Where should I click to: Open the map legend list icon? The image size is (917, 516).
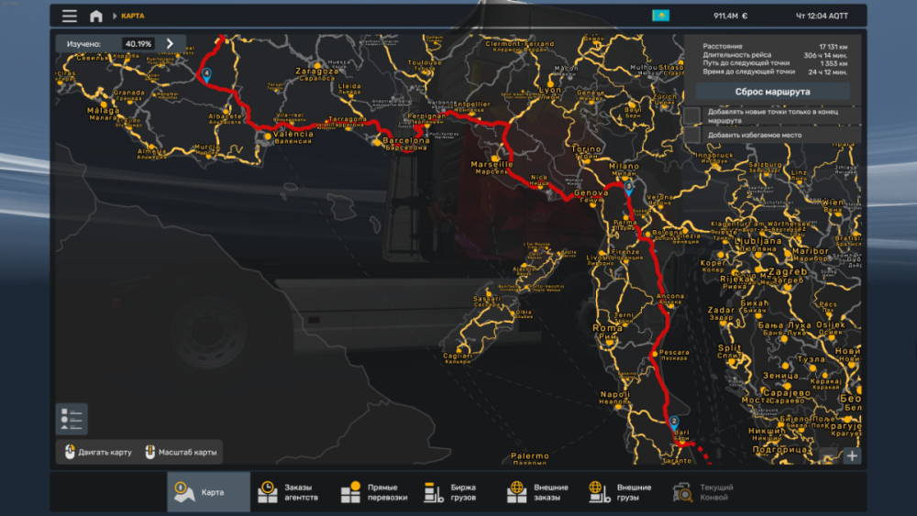[72, 419]
